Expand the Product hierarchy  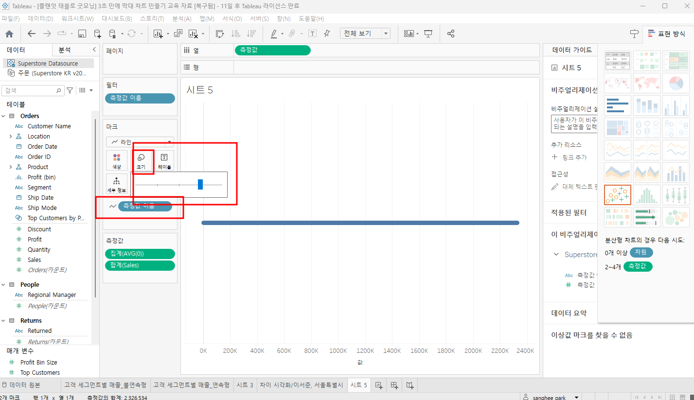[11, 167]
